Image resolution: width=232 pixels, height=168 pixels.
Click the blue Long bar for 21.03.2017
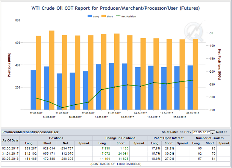[112, 86]
